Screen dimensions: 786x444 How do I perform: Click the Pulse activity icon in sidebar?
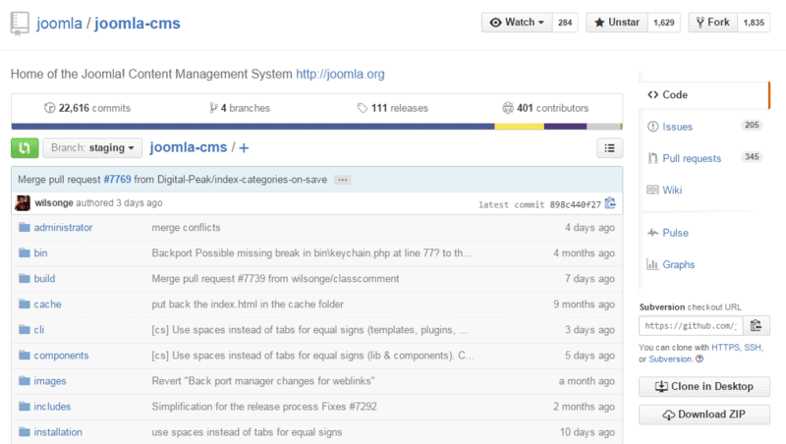[x=652, y=233]
